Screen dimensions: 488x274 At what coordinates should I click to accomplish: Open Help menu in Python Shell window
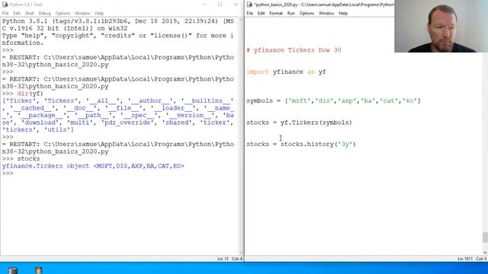(99, 14)
